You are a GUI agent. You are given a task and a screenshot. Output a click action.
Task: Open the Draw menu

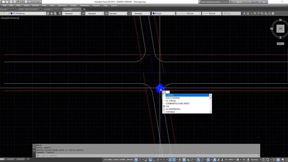(52, 5)
